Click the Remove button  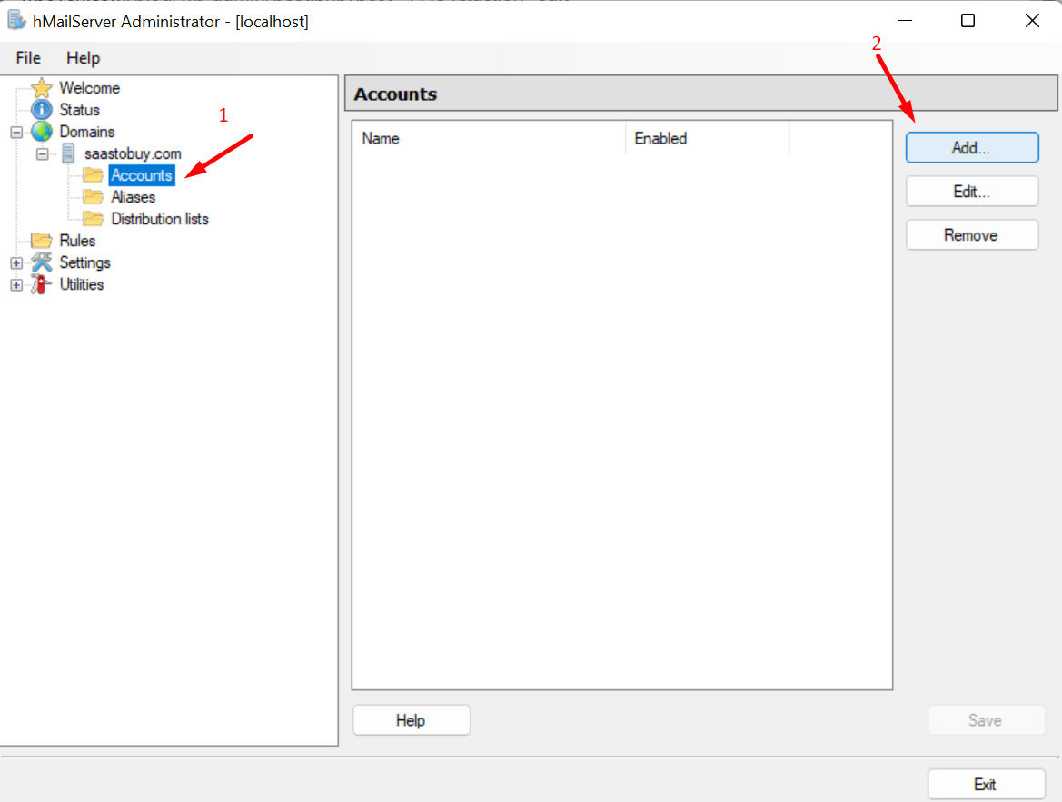[x=971, y=234]
